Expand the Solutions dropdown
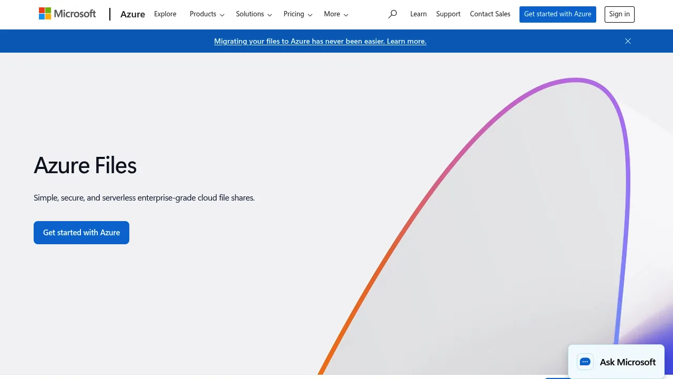The height and width of the screenshot is (379, 673). click(x=254, y=14)
